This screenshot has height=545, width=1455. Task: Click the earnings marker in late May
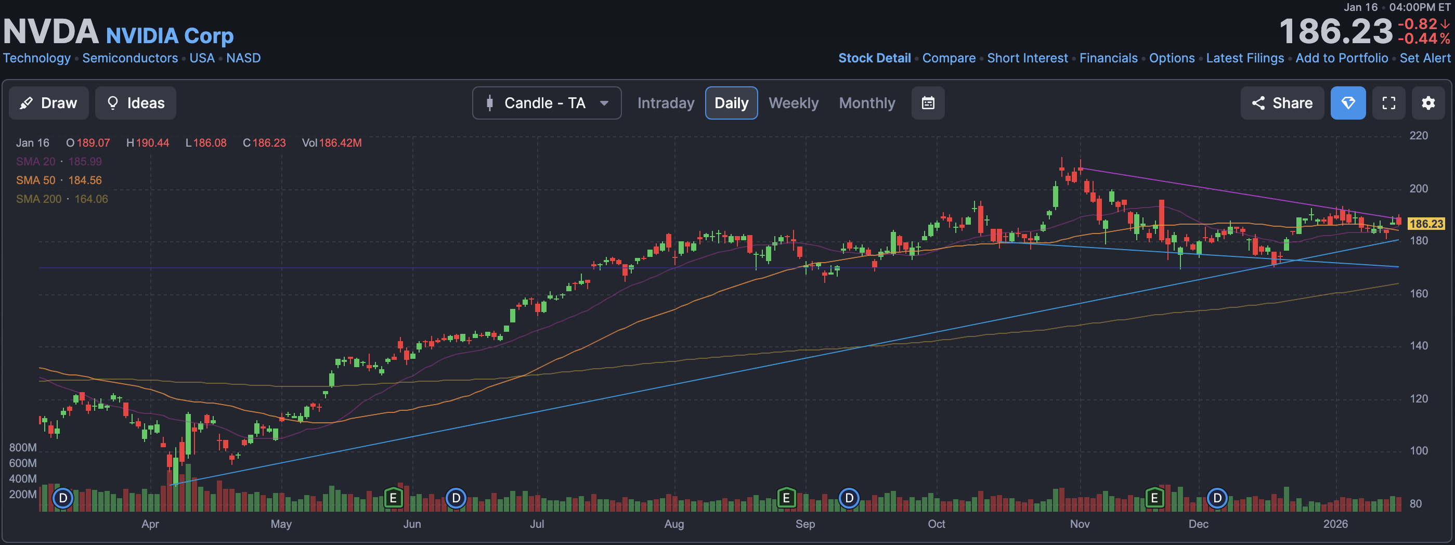[393, 498]
